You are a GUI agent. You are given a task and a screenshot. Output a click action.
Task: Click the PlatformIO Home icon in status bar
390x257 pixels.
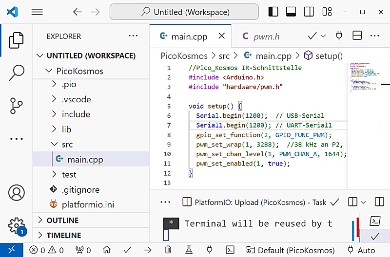coord(106,250)
